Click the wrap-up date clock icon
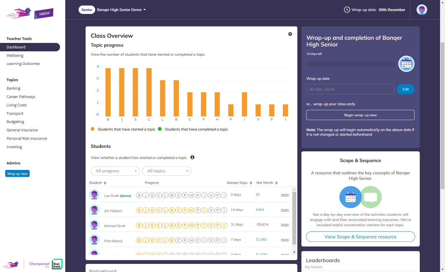The height and width of the screenshot is (272, 445). (x=347, y=10)
